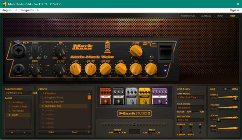
Task: Open the Amp Model selector
Action: pyautogui.click(x=190, y=97)
